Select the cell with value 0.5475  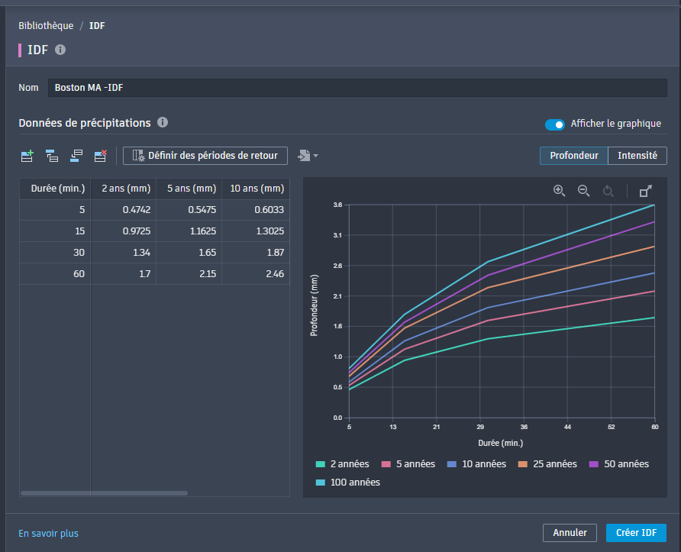(189, 210)
